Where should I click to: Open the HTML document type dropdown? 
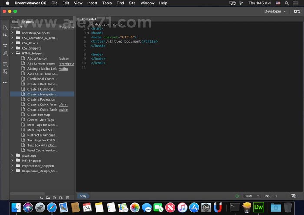pos(251,196)
